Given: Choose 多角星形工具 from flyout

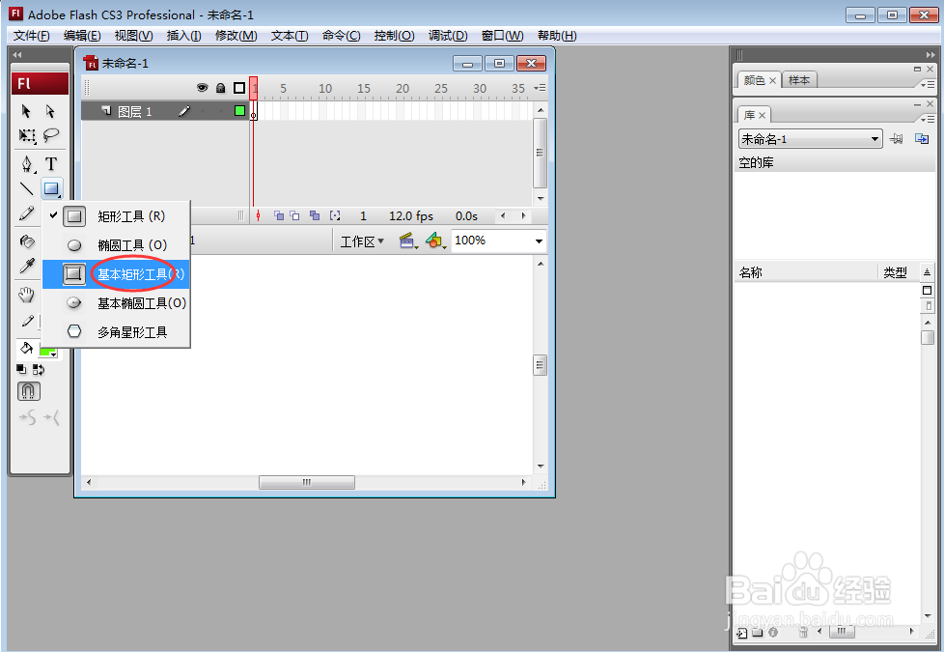Looking at the screenshot, I should pyautogui.click(x=116, y=332).
